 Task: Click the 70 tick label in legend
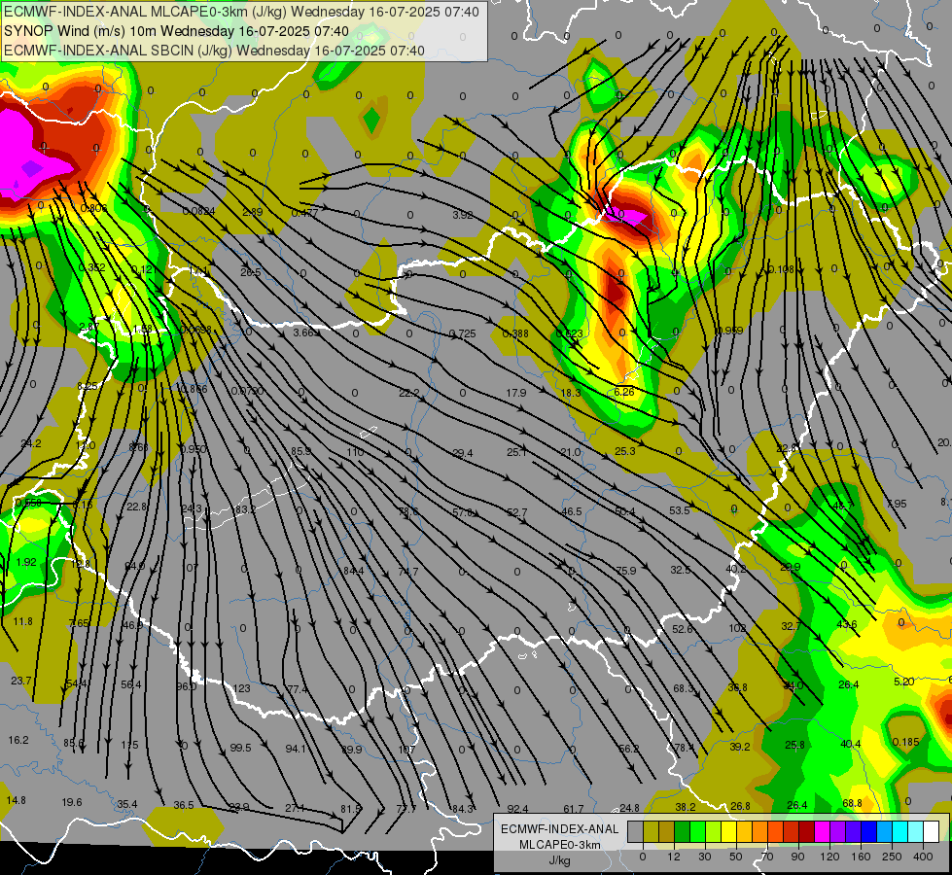(x=767, y=857)
